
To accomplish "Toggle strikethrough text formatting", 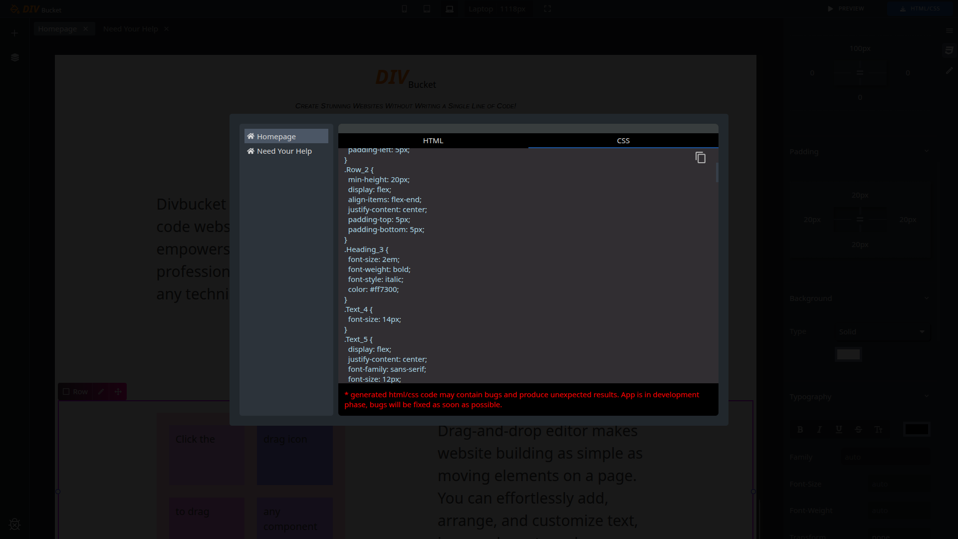I will point(858,430).
